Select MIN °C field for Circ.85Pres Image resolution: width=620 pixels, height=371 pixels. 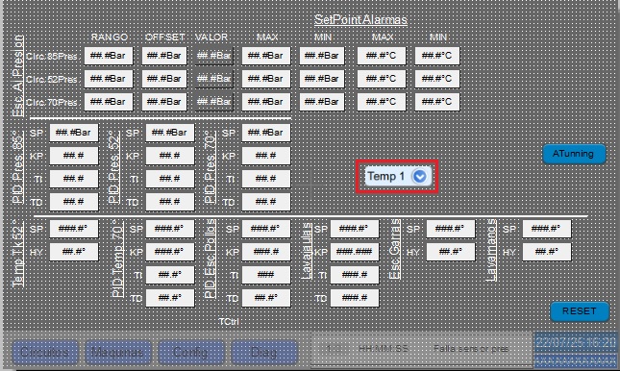coord(437,56)
